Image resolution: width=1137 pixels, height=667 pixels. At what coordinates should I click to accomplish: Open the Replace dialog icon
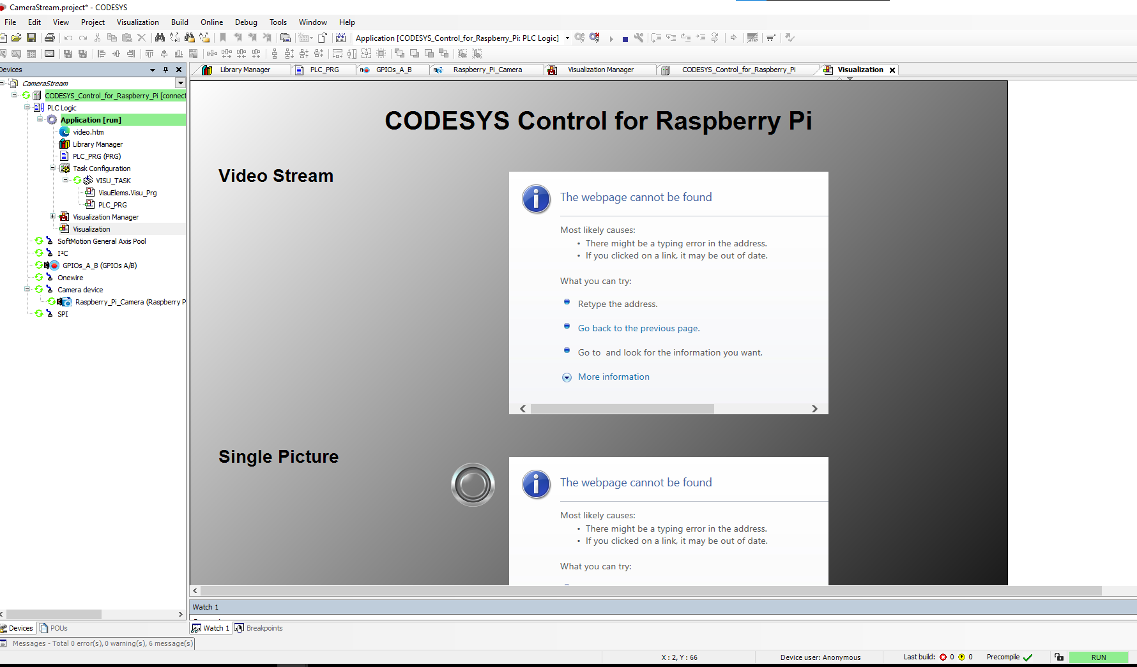pyautogui.click(x=174, y=38)
